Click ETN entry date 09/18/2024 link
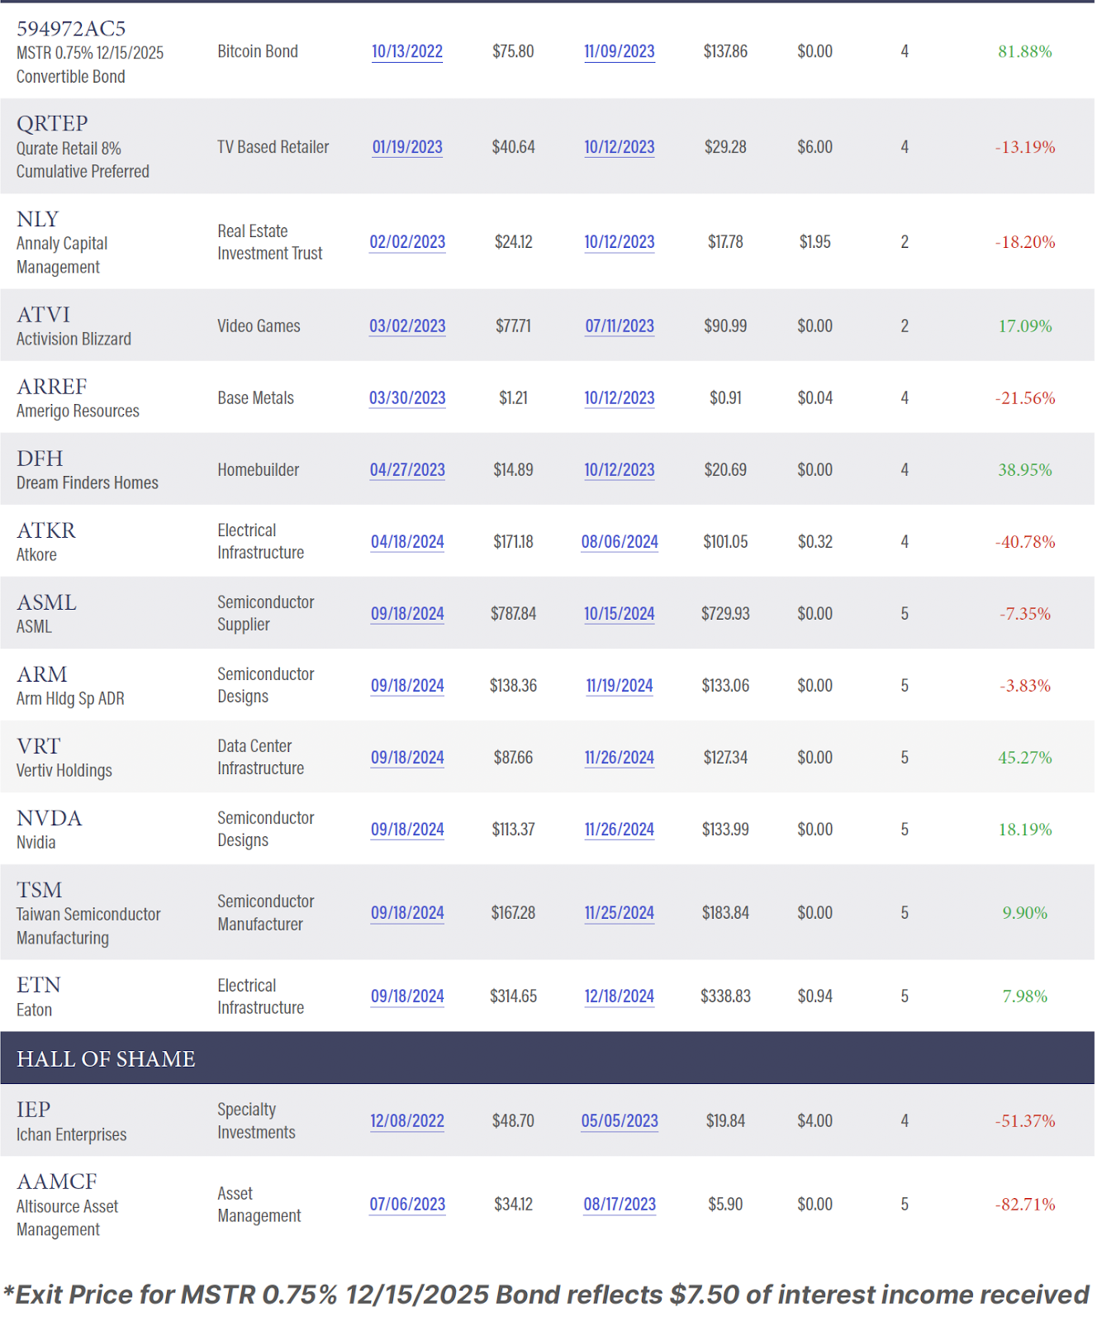Image resolution: width=1097 pixels, height=1322 pixels. point(407,996)
